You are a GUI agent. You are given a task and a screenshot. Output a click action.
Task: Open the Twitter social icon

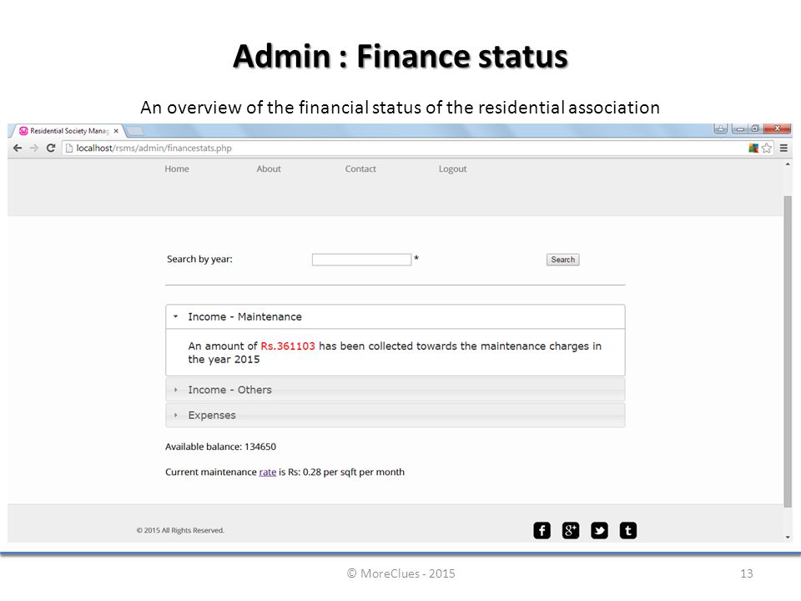[599, 531]
